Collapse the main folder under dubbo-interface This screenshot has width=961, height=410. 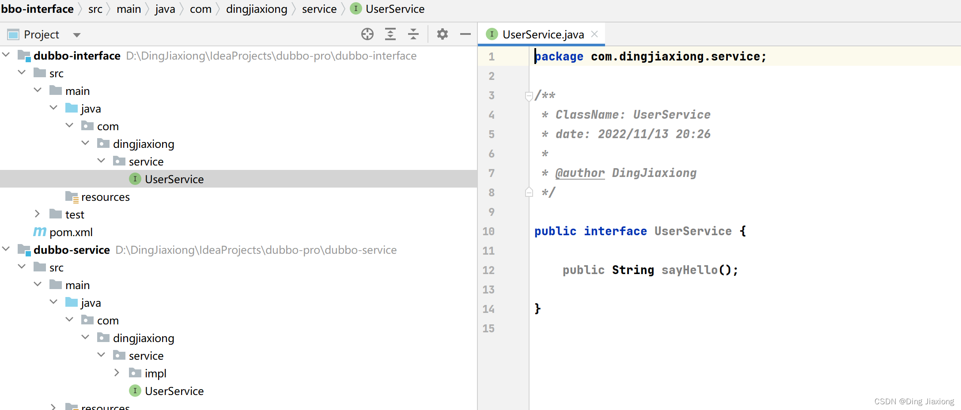[38, 90]
